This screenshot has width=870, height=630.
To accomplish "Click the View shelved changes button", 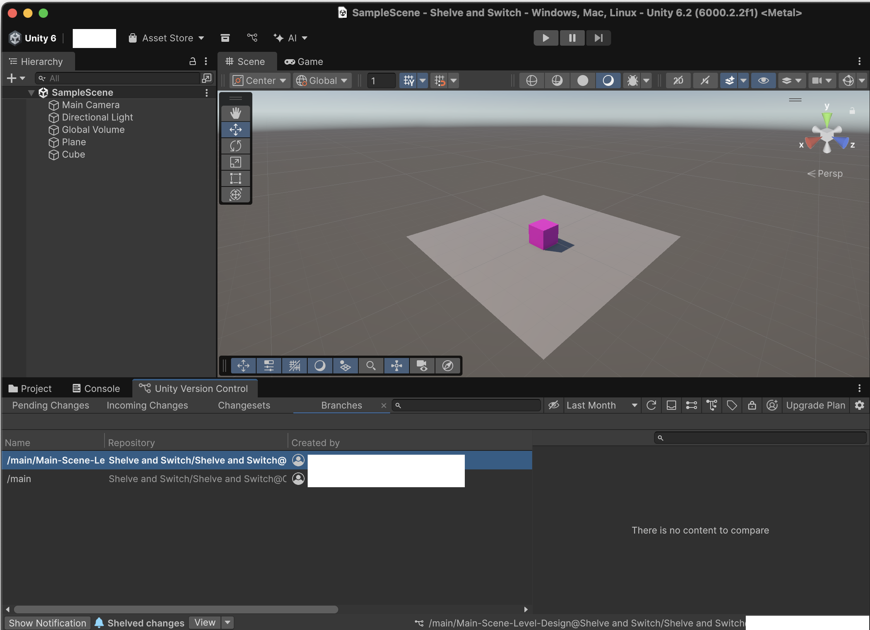I will pos(205,623).
